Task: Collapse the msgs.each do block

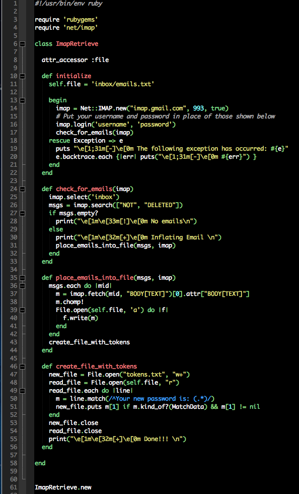Action: [x=22, y=286]
